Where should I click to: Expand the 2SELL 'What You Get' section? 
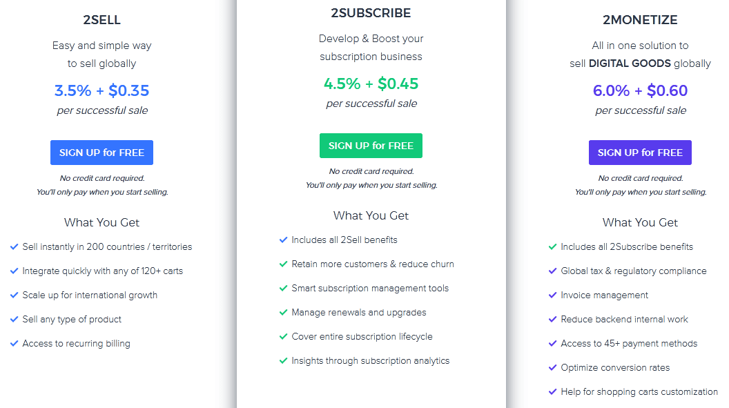point(101,222)
